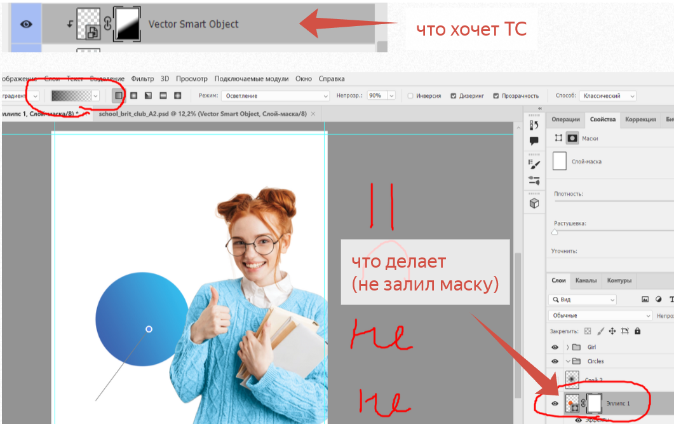Toggle the Дизеринг checkbox
This screenshot has height=424, width=674.
pyautogui.click(x=454, y=96)
